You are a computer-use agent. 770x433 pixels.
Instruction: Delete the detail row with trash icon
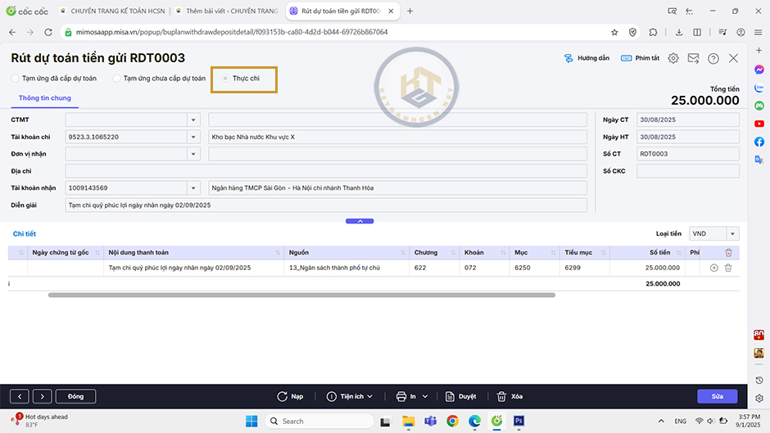(x=728, y=268)
